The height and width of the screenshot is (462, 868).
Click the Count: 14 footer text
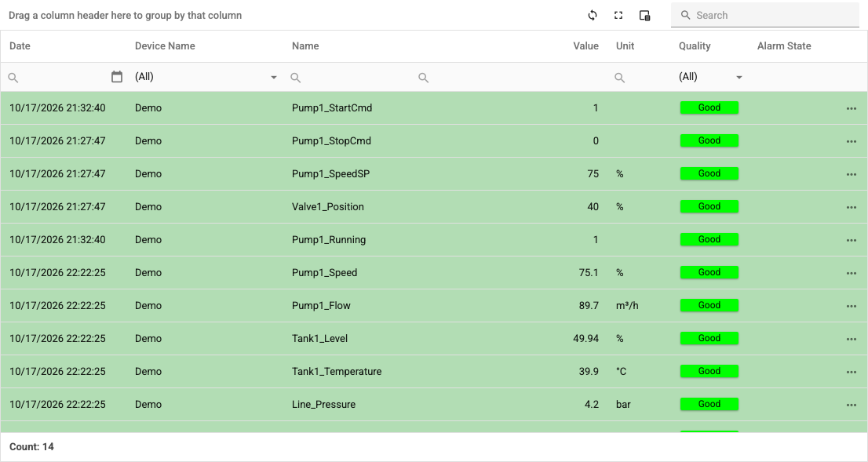(31, 446)
